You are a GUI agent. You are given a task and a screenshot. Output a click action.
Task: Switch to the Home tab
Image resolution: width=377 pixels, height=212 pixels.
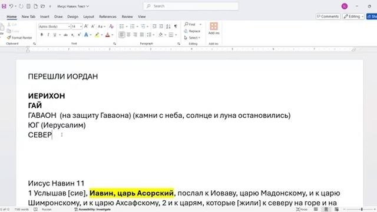click(12, 16)
